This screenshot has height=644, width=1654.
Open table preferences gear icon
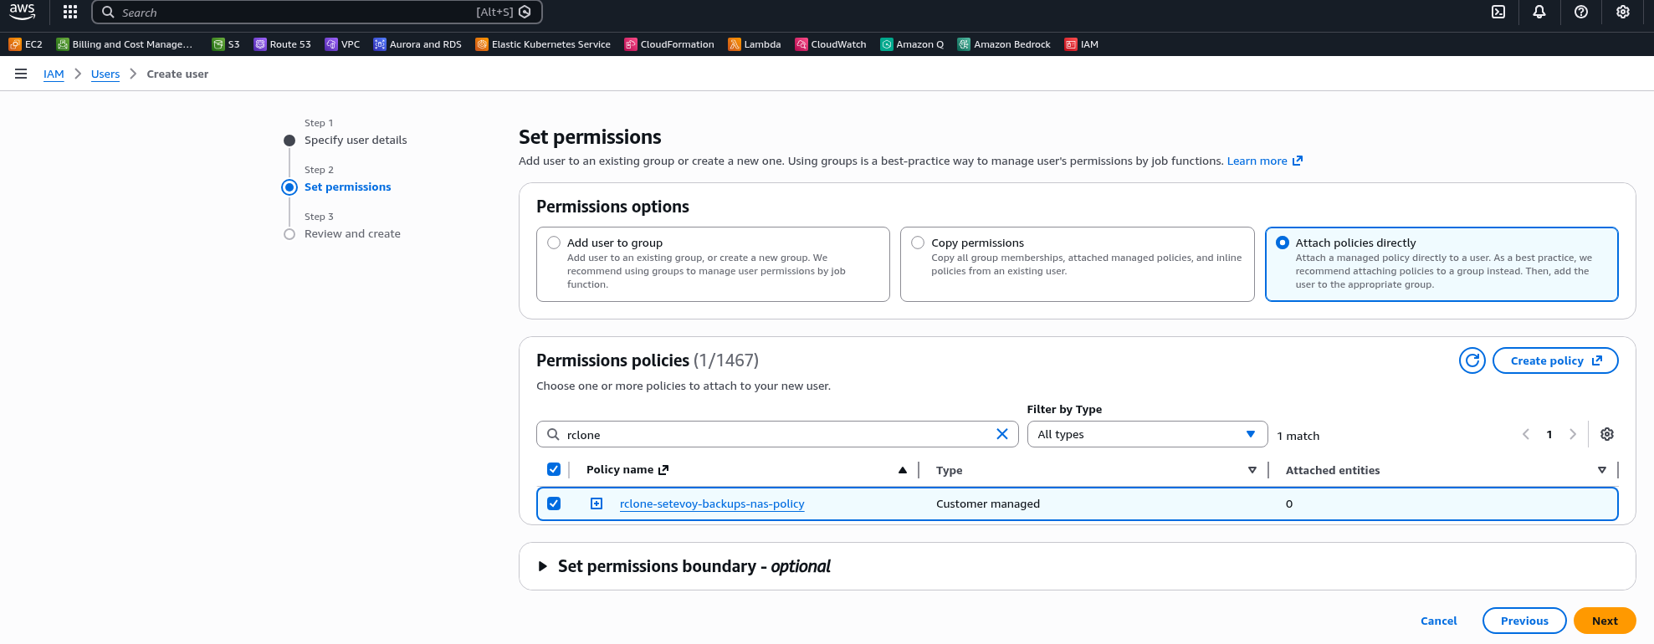pyautogui.click(x=1606, y=434)
